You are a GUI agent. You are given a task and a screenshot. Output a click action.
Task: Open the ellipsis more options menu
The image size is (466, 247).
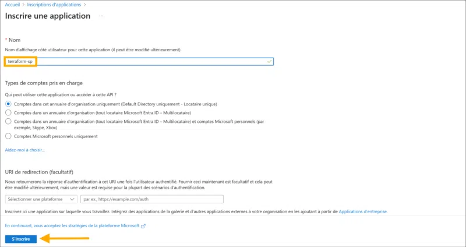101,16
